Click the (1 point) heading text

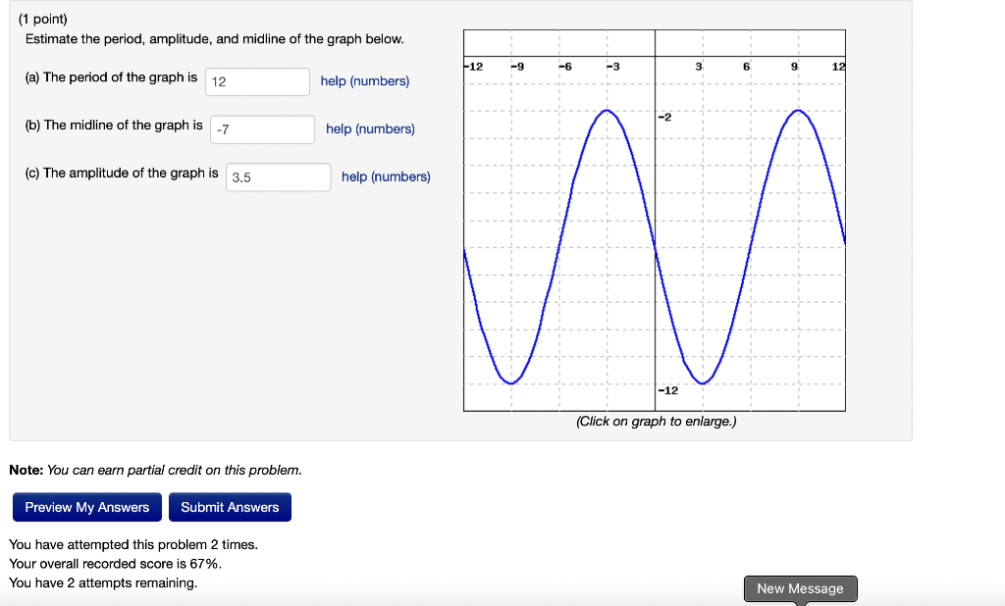pos(40,18)
